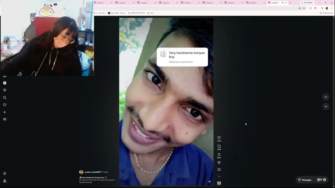Go to the next reel with the down chevron
The height and width of the screenshot is (188, 335).
coord(326,106)
